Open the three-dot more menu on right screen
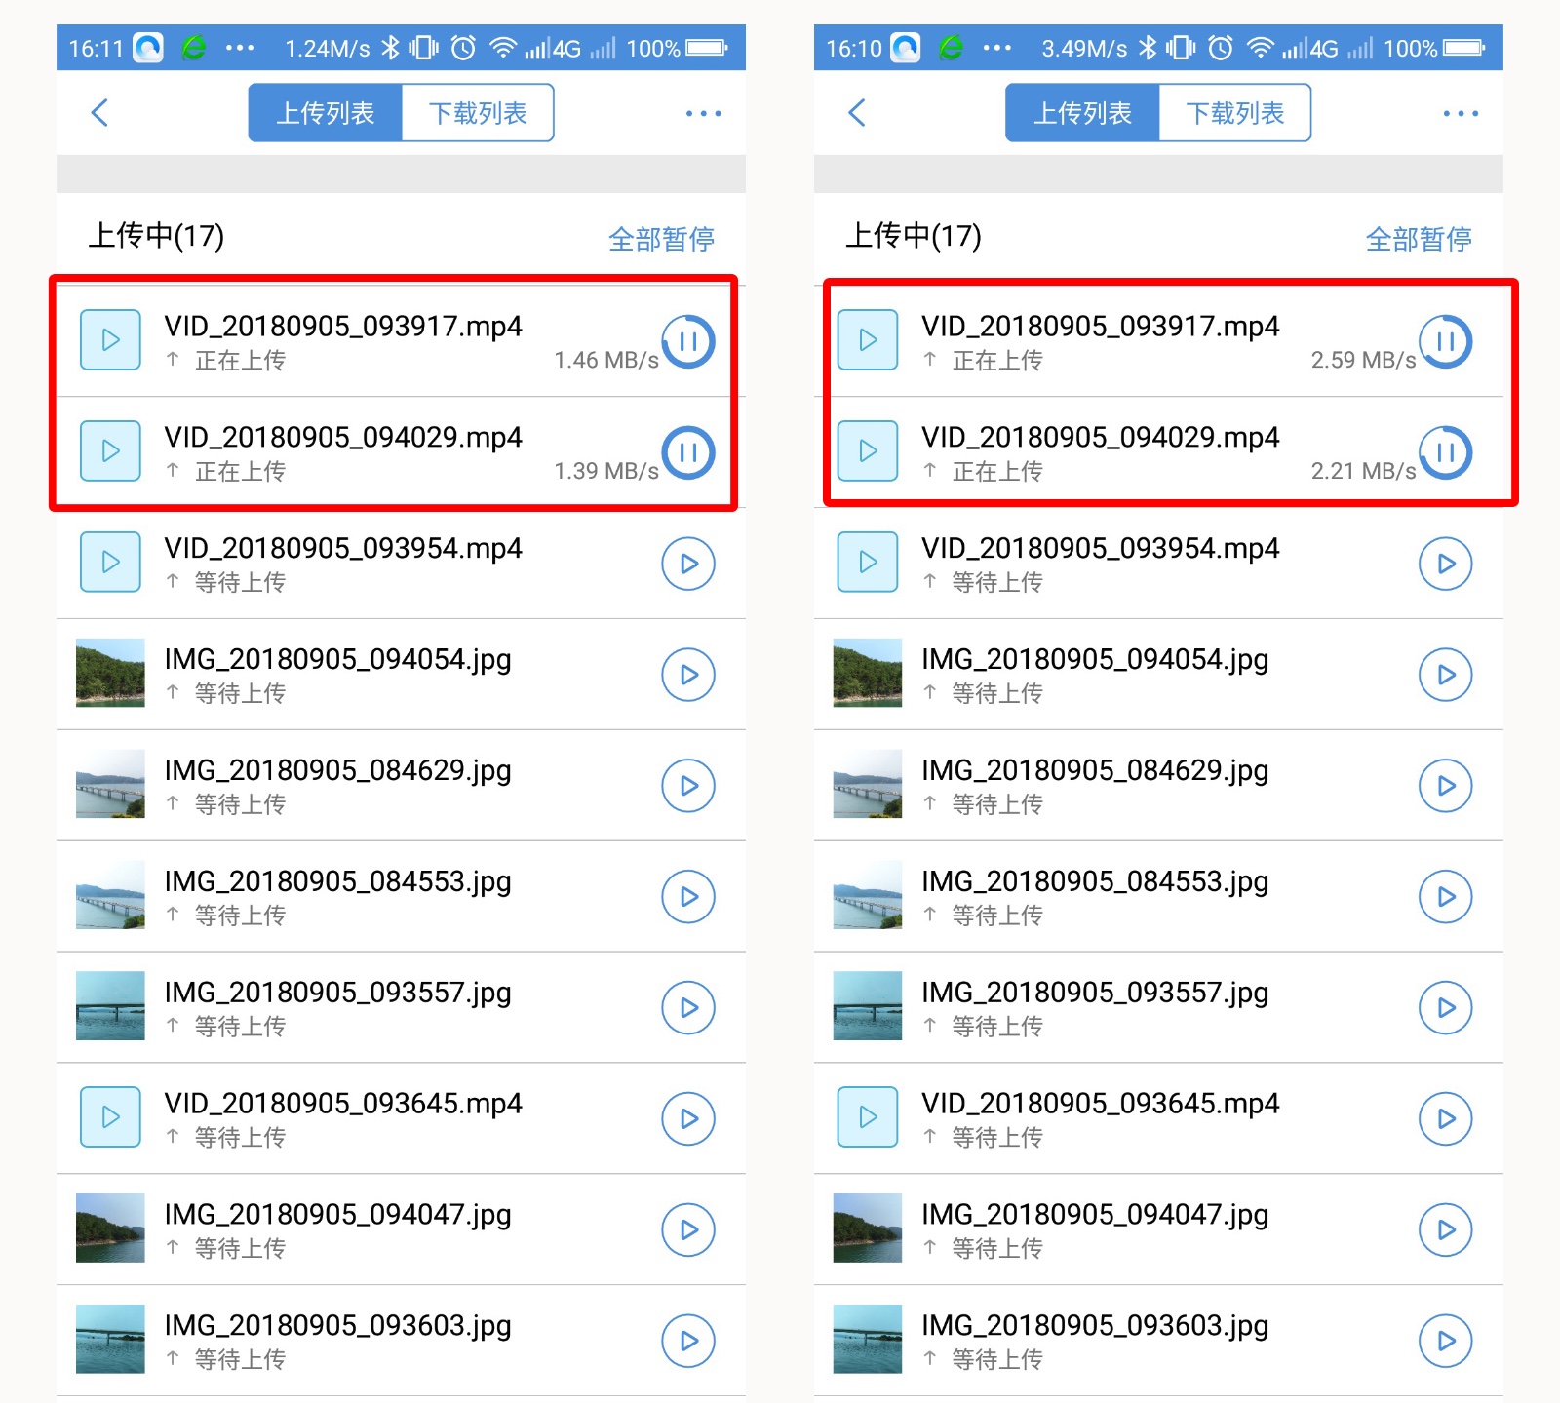1560x1403 pixels. tap(1460, 114)
